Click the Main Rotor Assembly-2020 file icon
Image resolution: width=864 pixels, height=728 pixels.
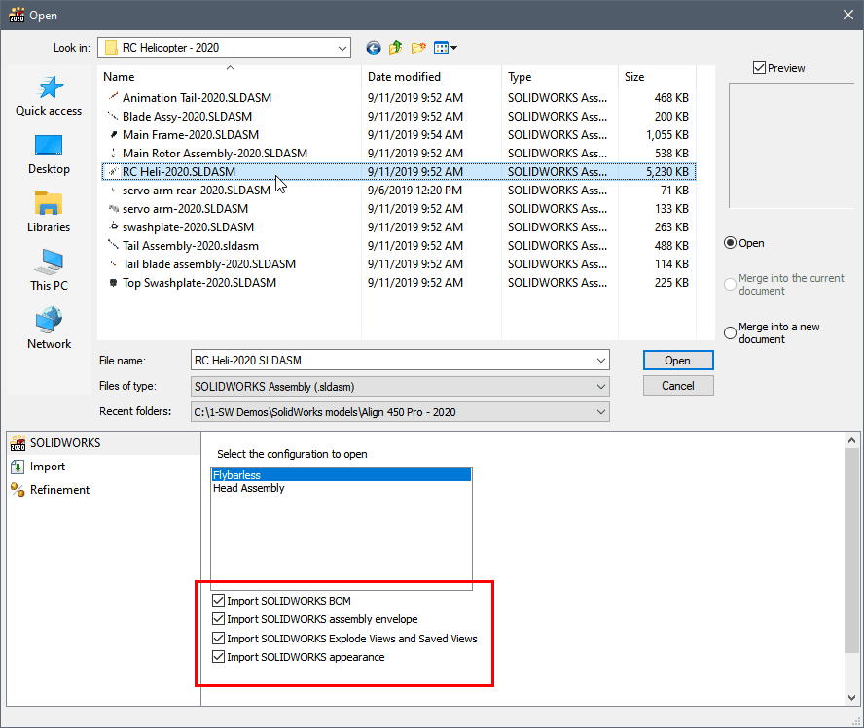tap(113, 153)
